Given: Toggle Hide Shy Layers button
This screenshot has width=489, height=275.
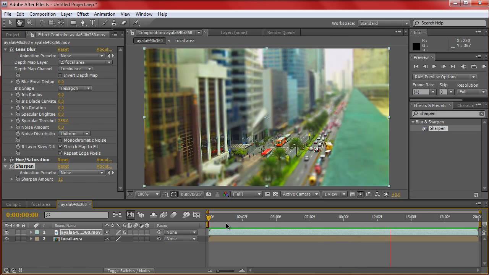Looking at the screenshot, I should pos(153,215).
